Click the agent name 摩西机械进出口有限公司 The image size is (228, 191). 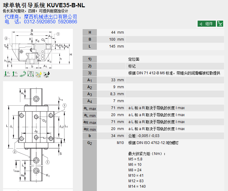coord(50,17)
